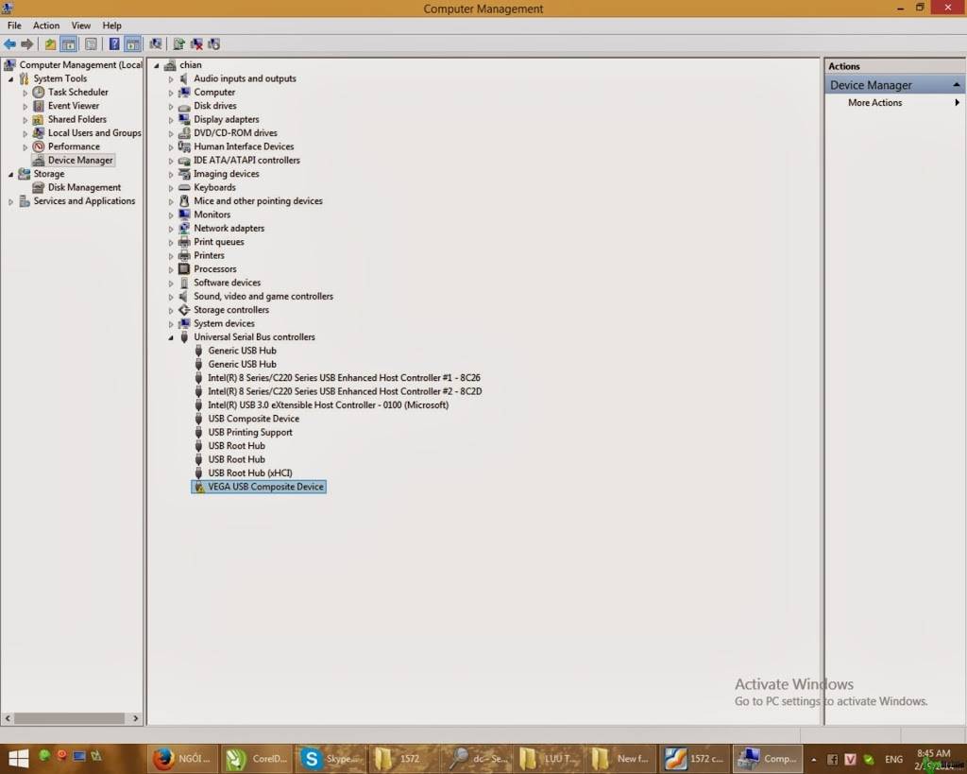Image resolution: width=967 pixels, height=774 pixels.
Task: Open Windows Start button on taskbar
Action: pos(19,759)
